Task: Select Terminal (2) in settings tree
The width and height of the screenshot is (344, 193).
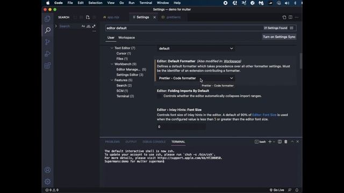Action: (125, 96)
